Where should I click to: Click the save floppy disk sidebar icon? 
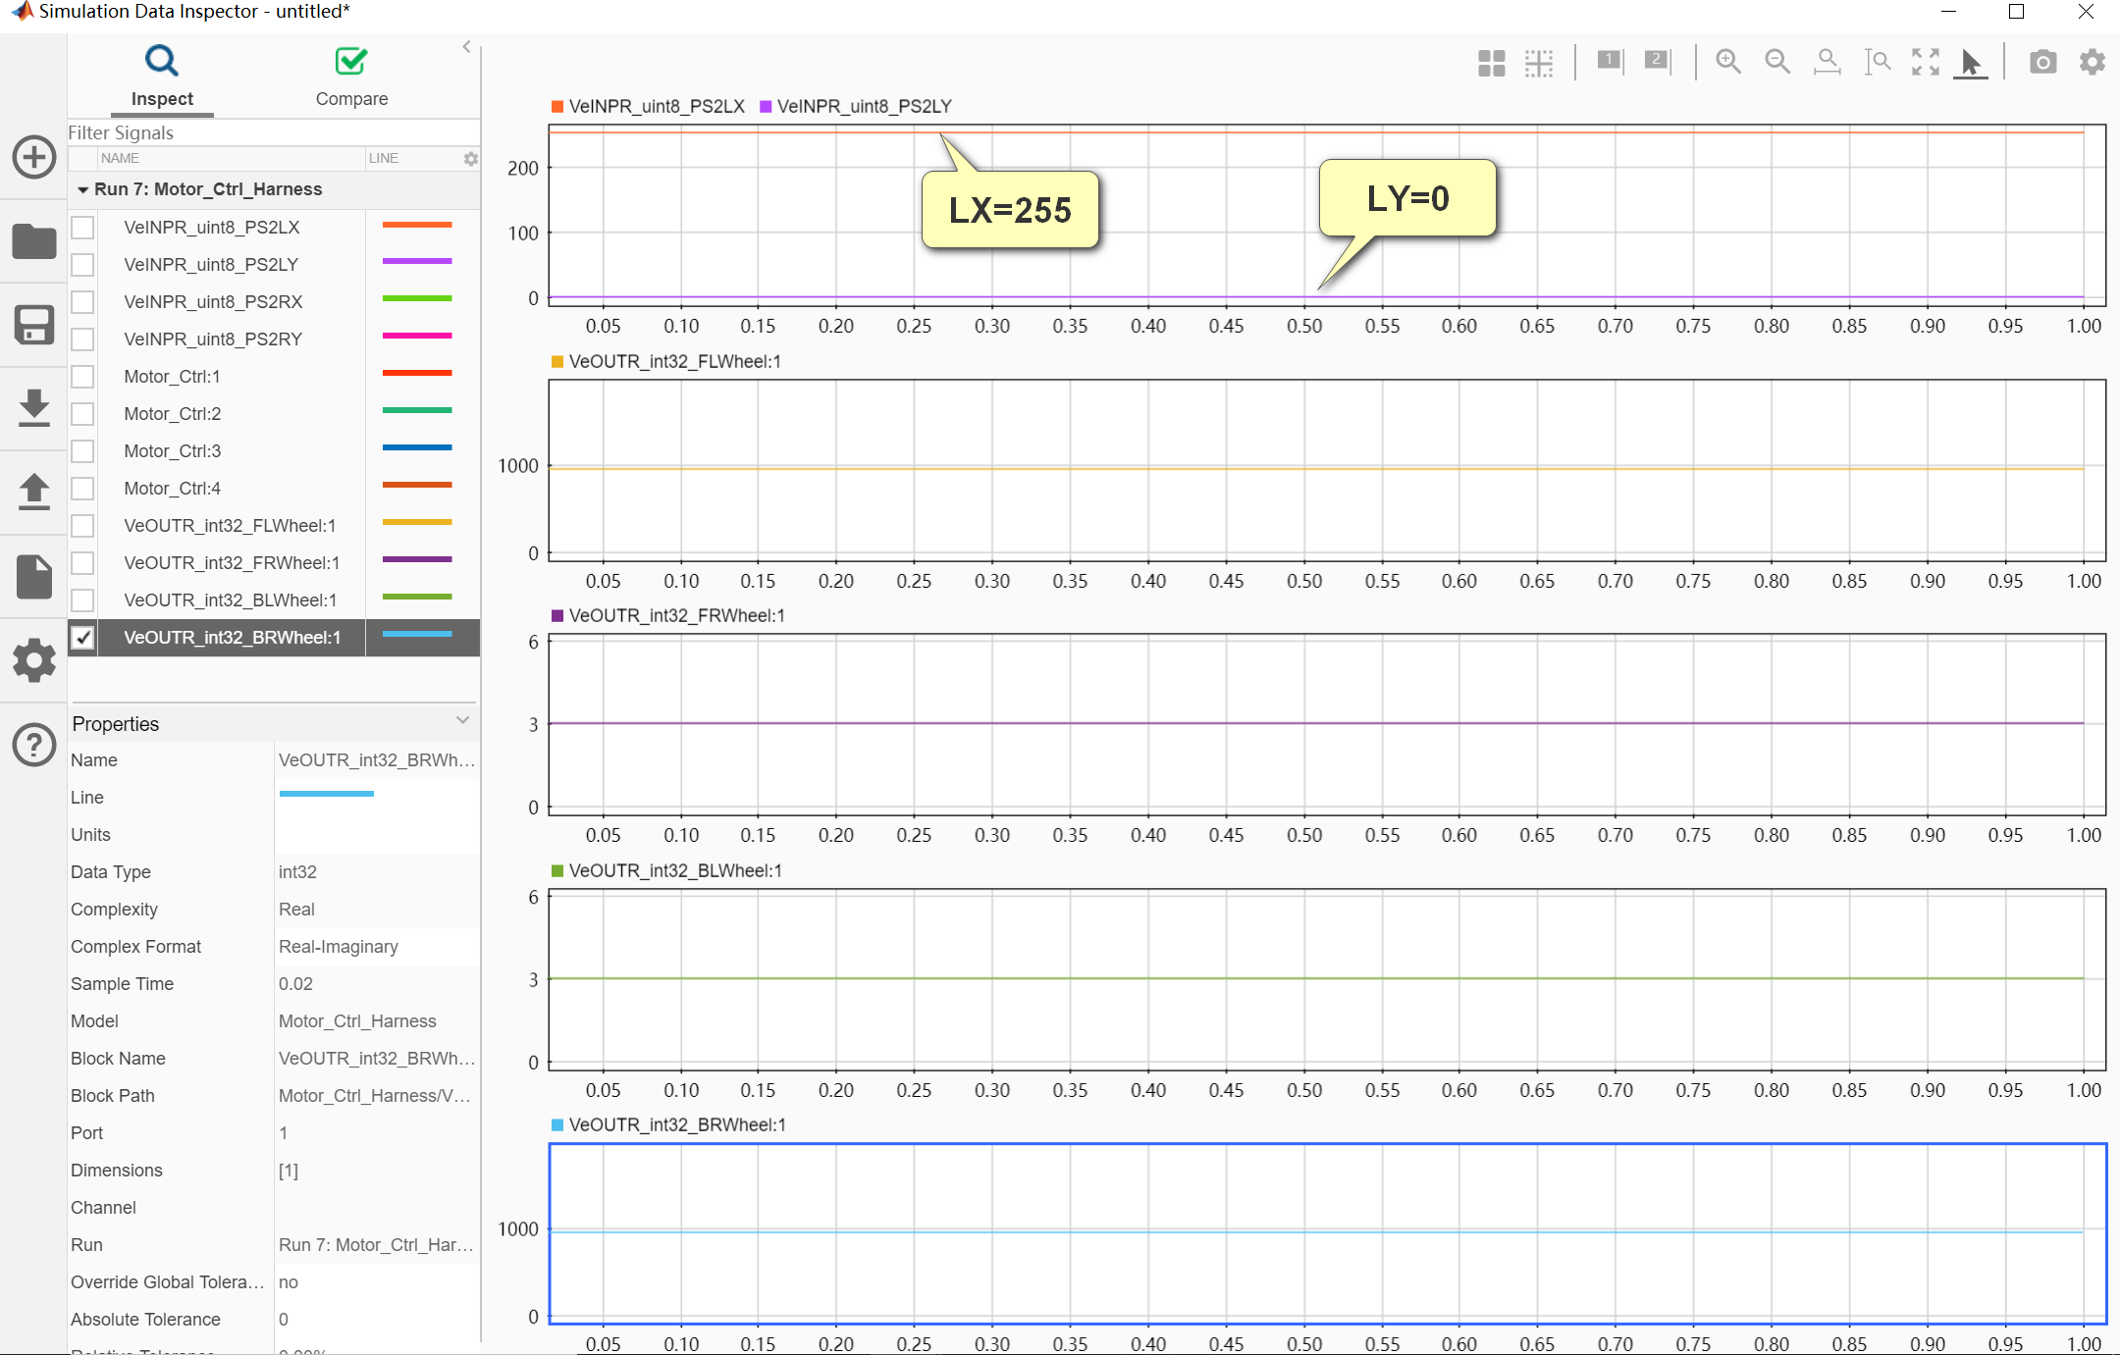pos(34,325)
